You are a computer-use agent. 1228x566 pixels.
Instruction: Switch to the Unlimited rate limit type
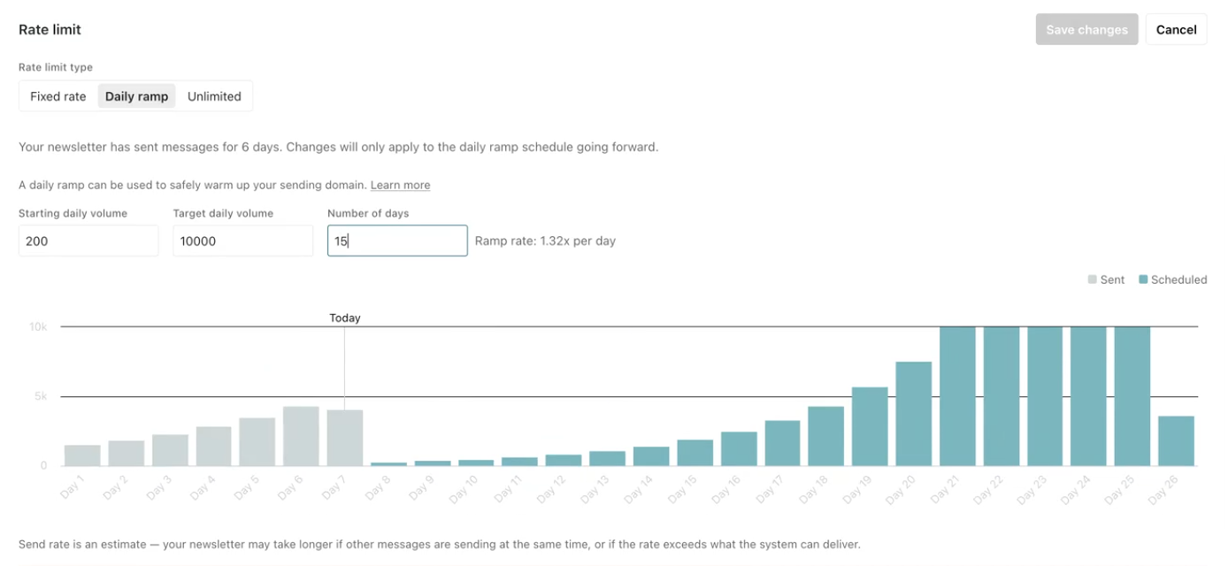coord(214,96)
